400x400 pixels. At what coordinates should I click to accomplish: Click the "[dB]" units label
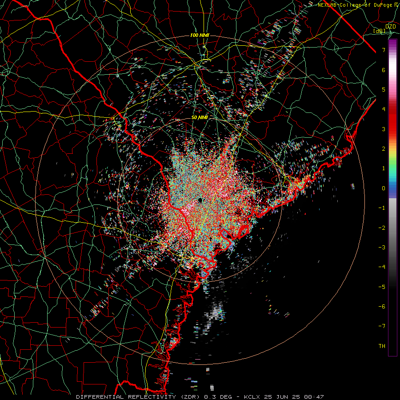(x=380, y=31)
